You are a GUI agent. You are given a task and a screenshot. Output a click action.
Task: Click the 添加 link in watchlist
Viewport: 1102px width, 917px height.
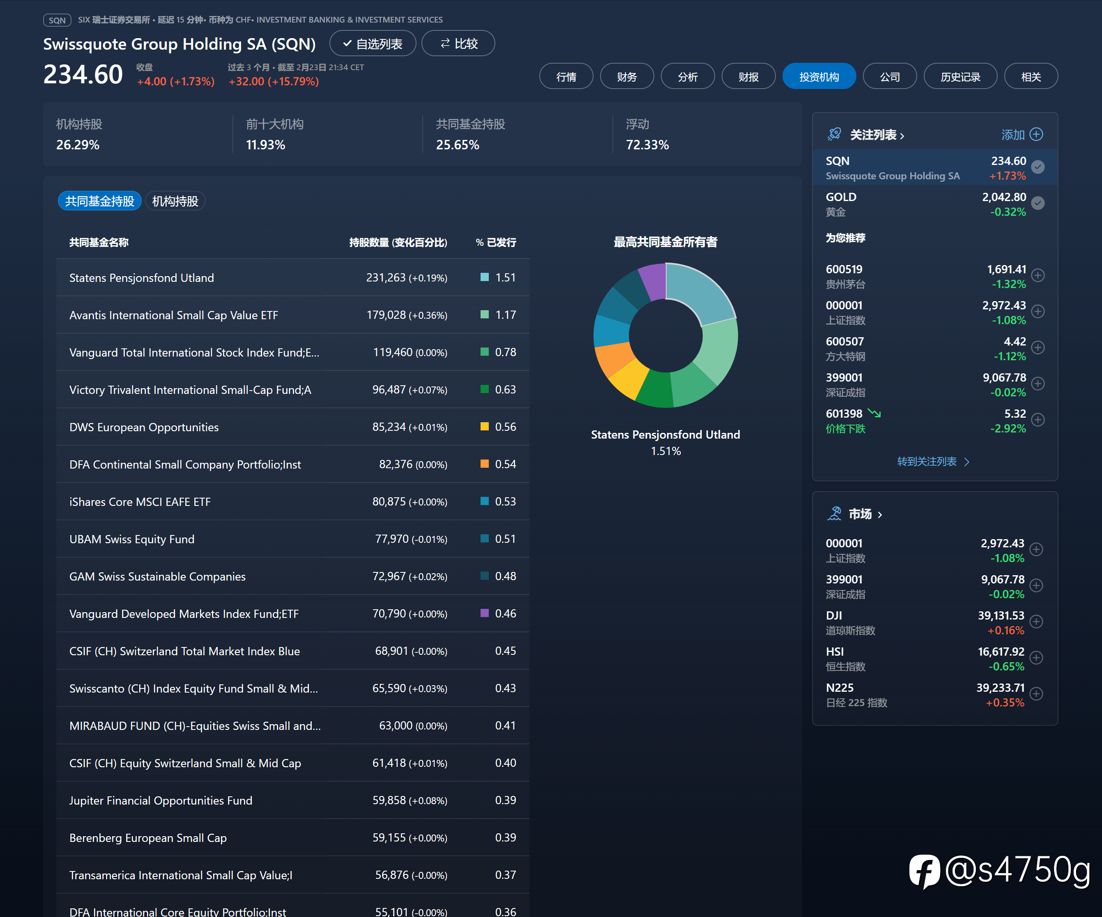click(1013, 135)
